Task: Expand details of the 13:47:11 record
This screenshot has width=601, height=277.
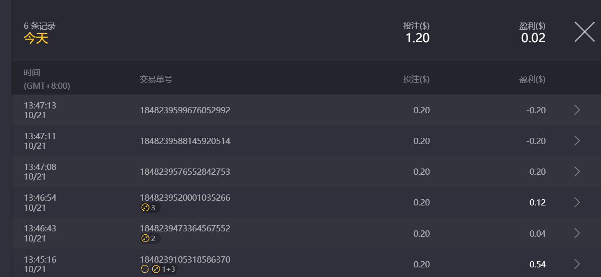Action: (577, 141)
